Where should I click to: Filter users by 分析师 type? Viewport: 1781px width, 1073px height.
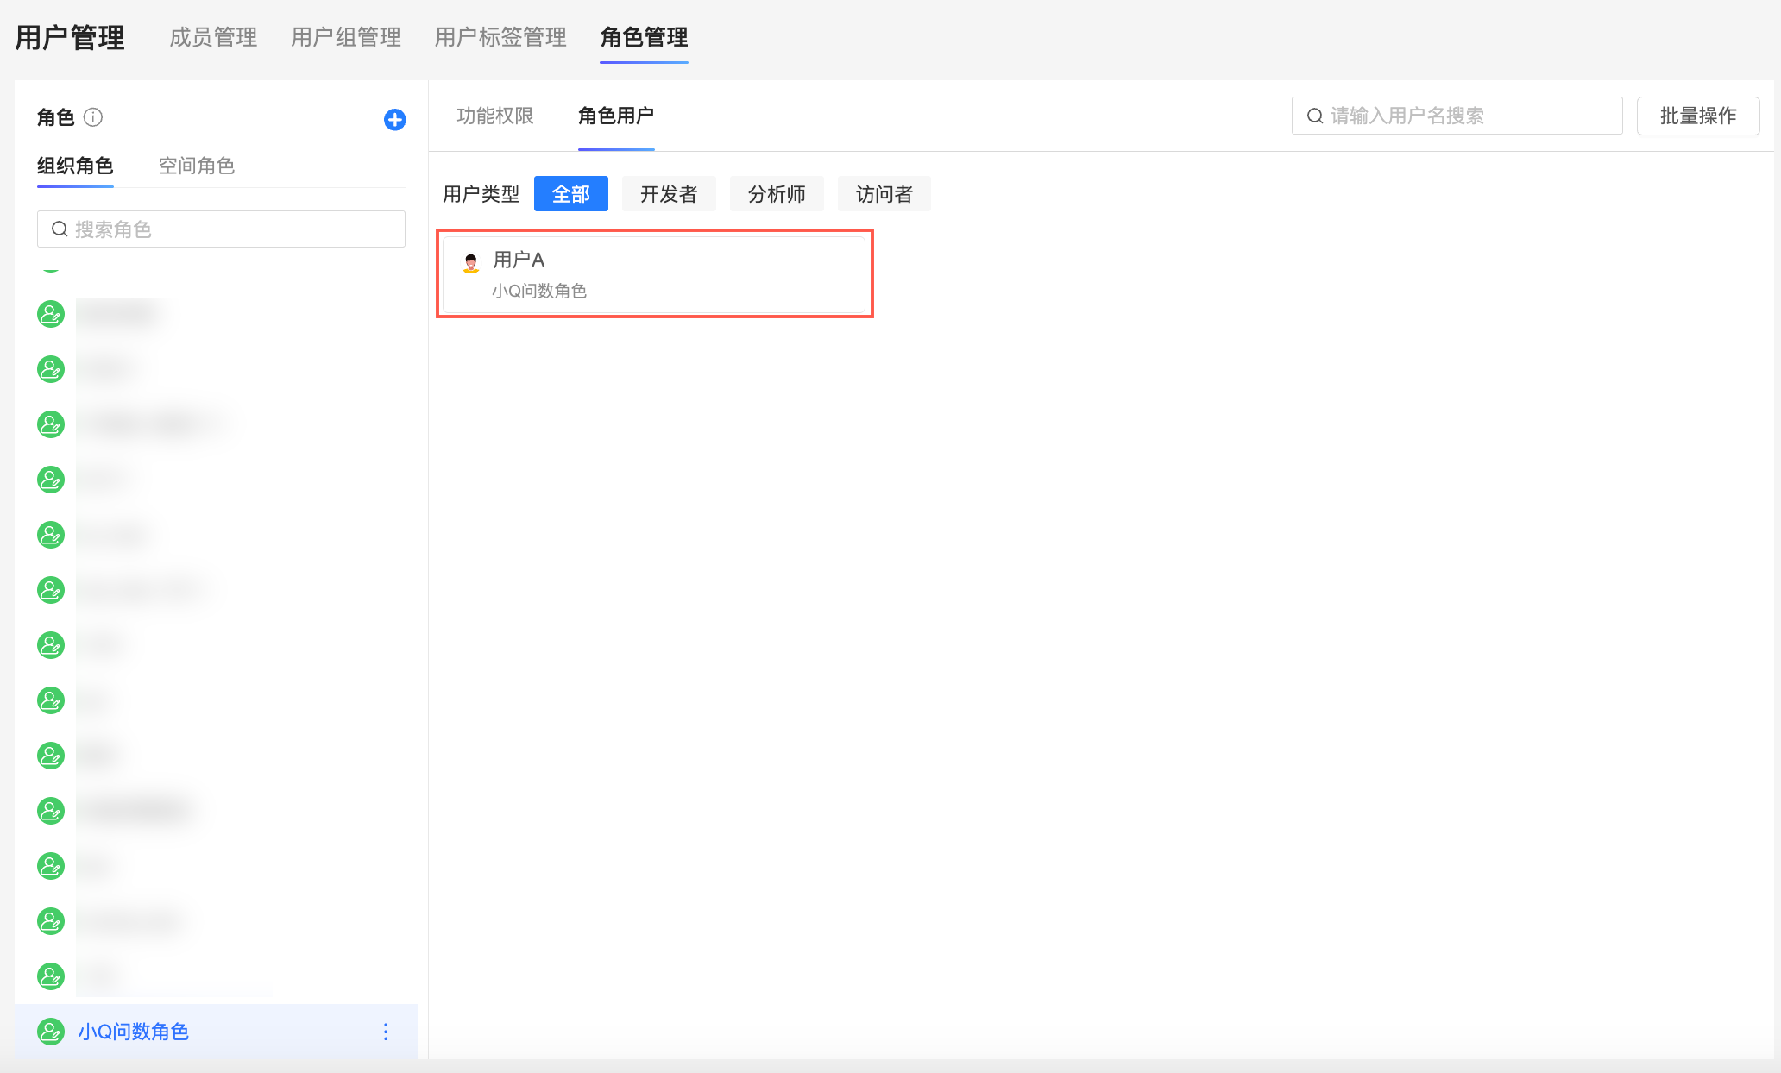click(776, 194)
